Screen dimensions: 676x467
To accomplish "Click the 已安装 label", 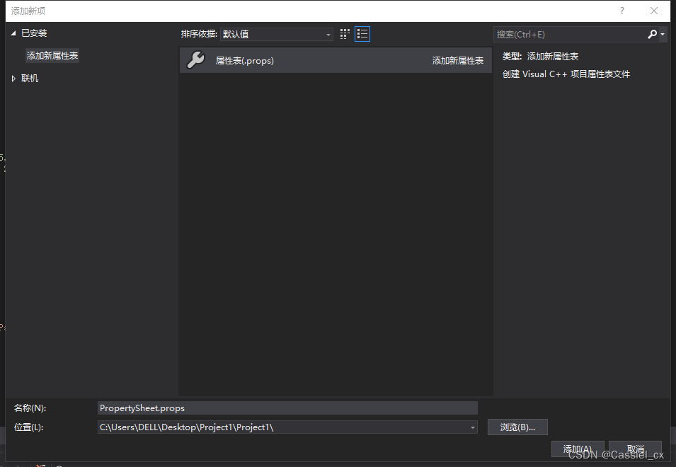I will [x=34, y=33].
